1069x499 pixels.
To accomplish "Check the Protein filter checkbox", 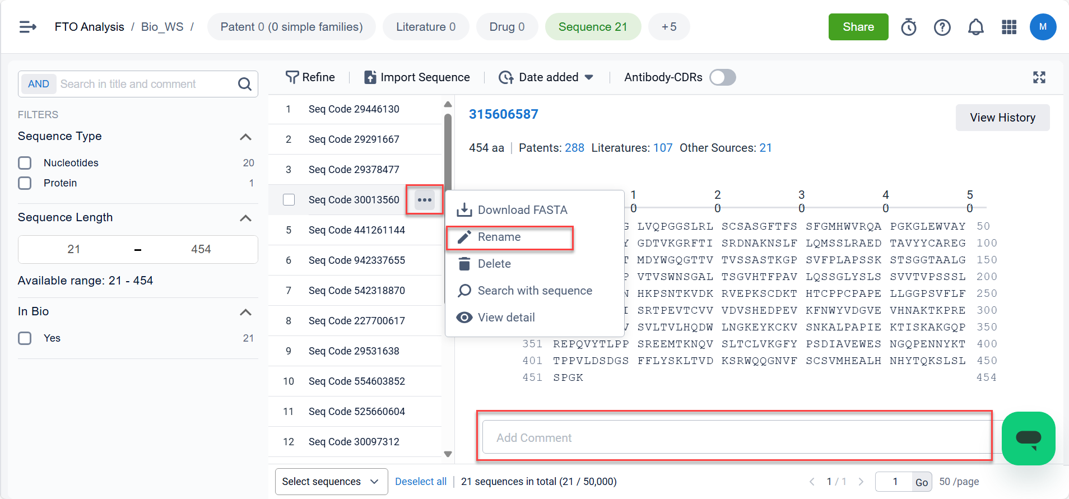I will pos(25,183).
